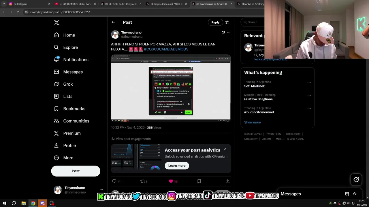369x207 pixels.
Task: Click the reply comment icon
Action: coord(114,181)
